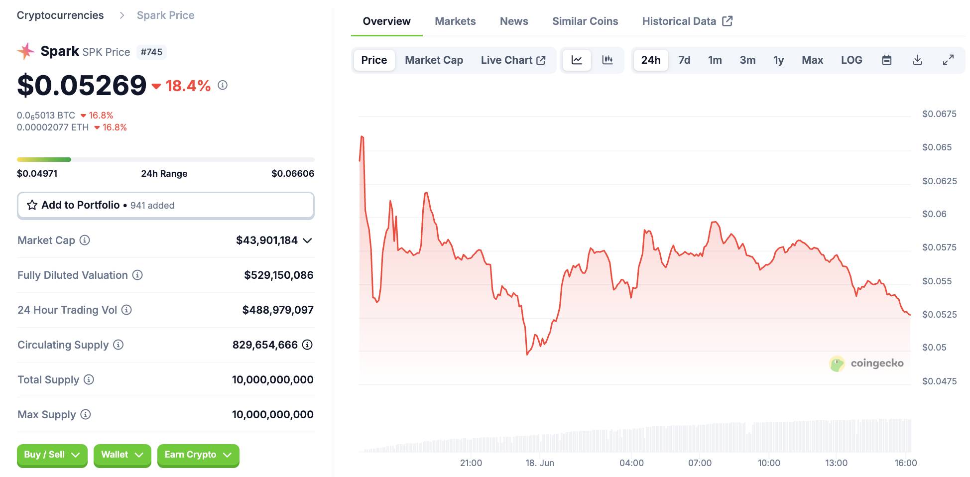
Task: Click info icon next to 829,654,666 value
Action: click(307, 345)
